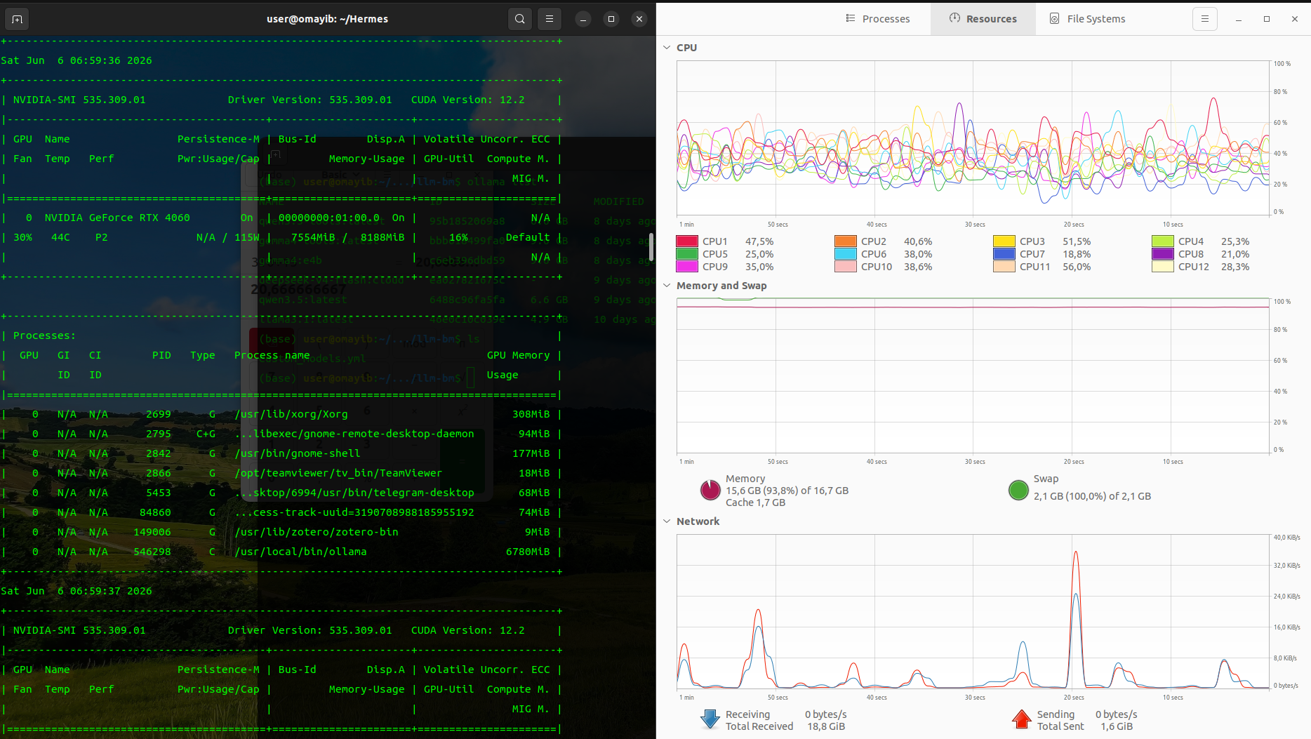The width and height of the screenshot is (1311, 739).
Task: Click the CPU usage graph
Action: (x=973, y=138)
